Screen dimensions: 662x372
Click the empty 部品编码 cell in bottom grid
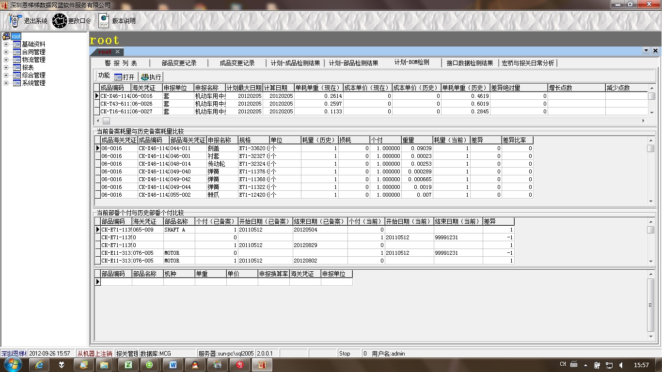click(x=116, y=281)
